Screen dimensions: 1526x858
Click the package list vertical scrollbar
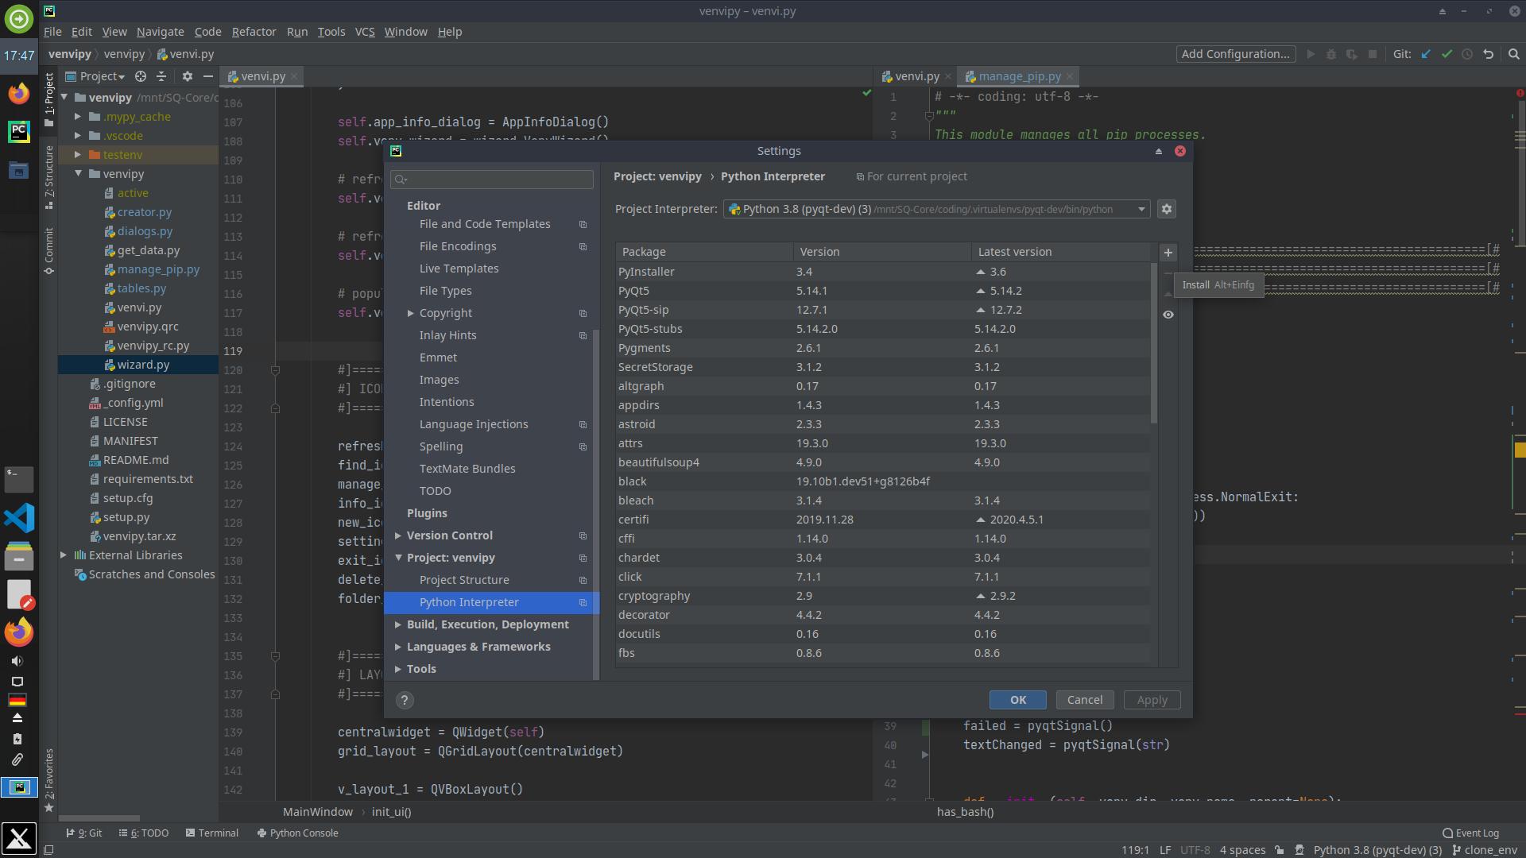point(1153,343)
